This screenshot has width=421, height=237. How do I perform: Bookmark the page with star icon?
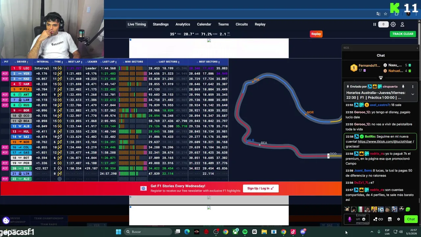coord(385,14)
